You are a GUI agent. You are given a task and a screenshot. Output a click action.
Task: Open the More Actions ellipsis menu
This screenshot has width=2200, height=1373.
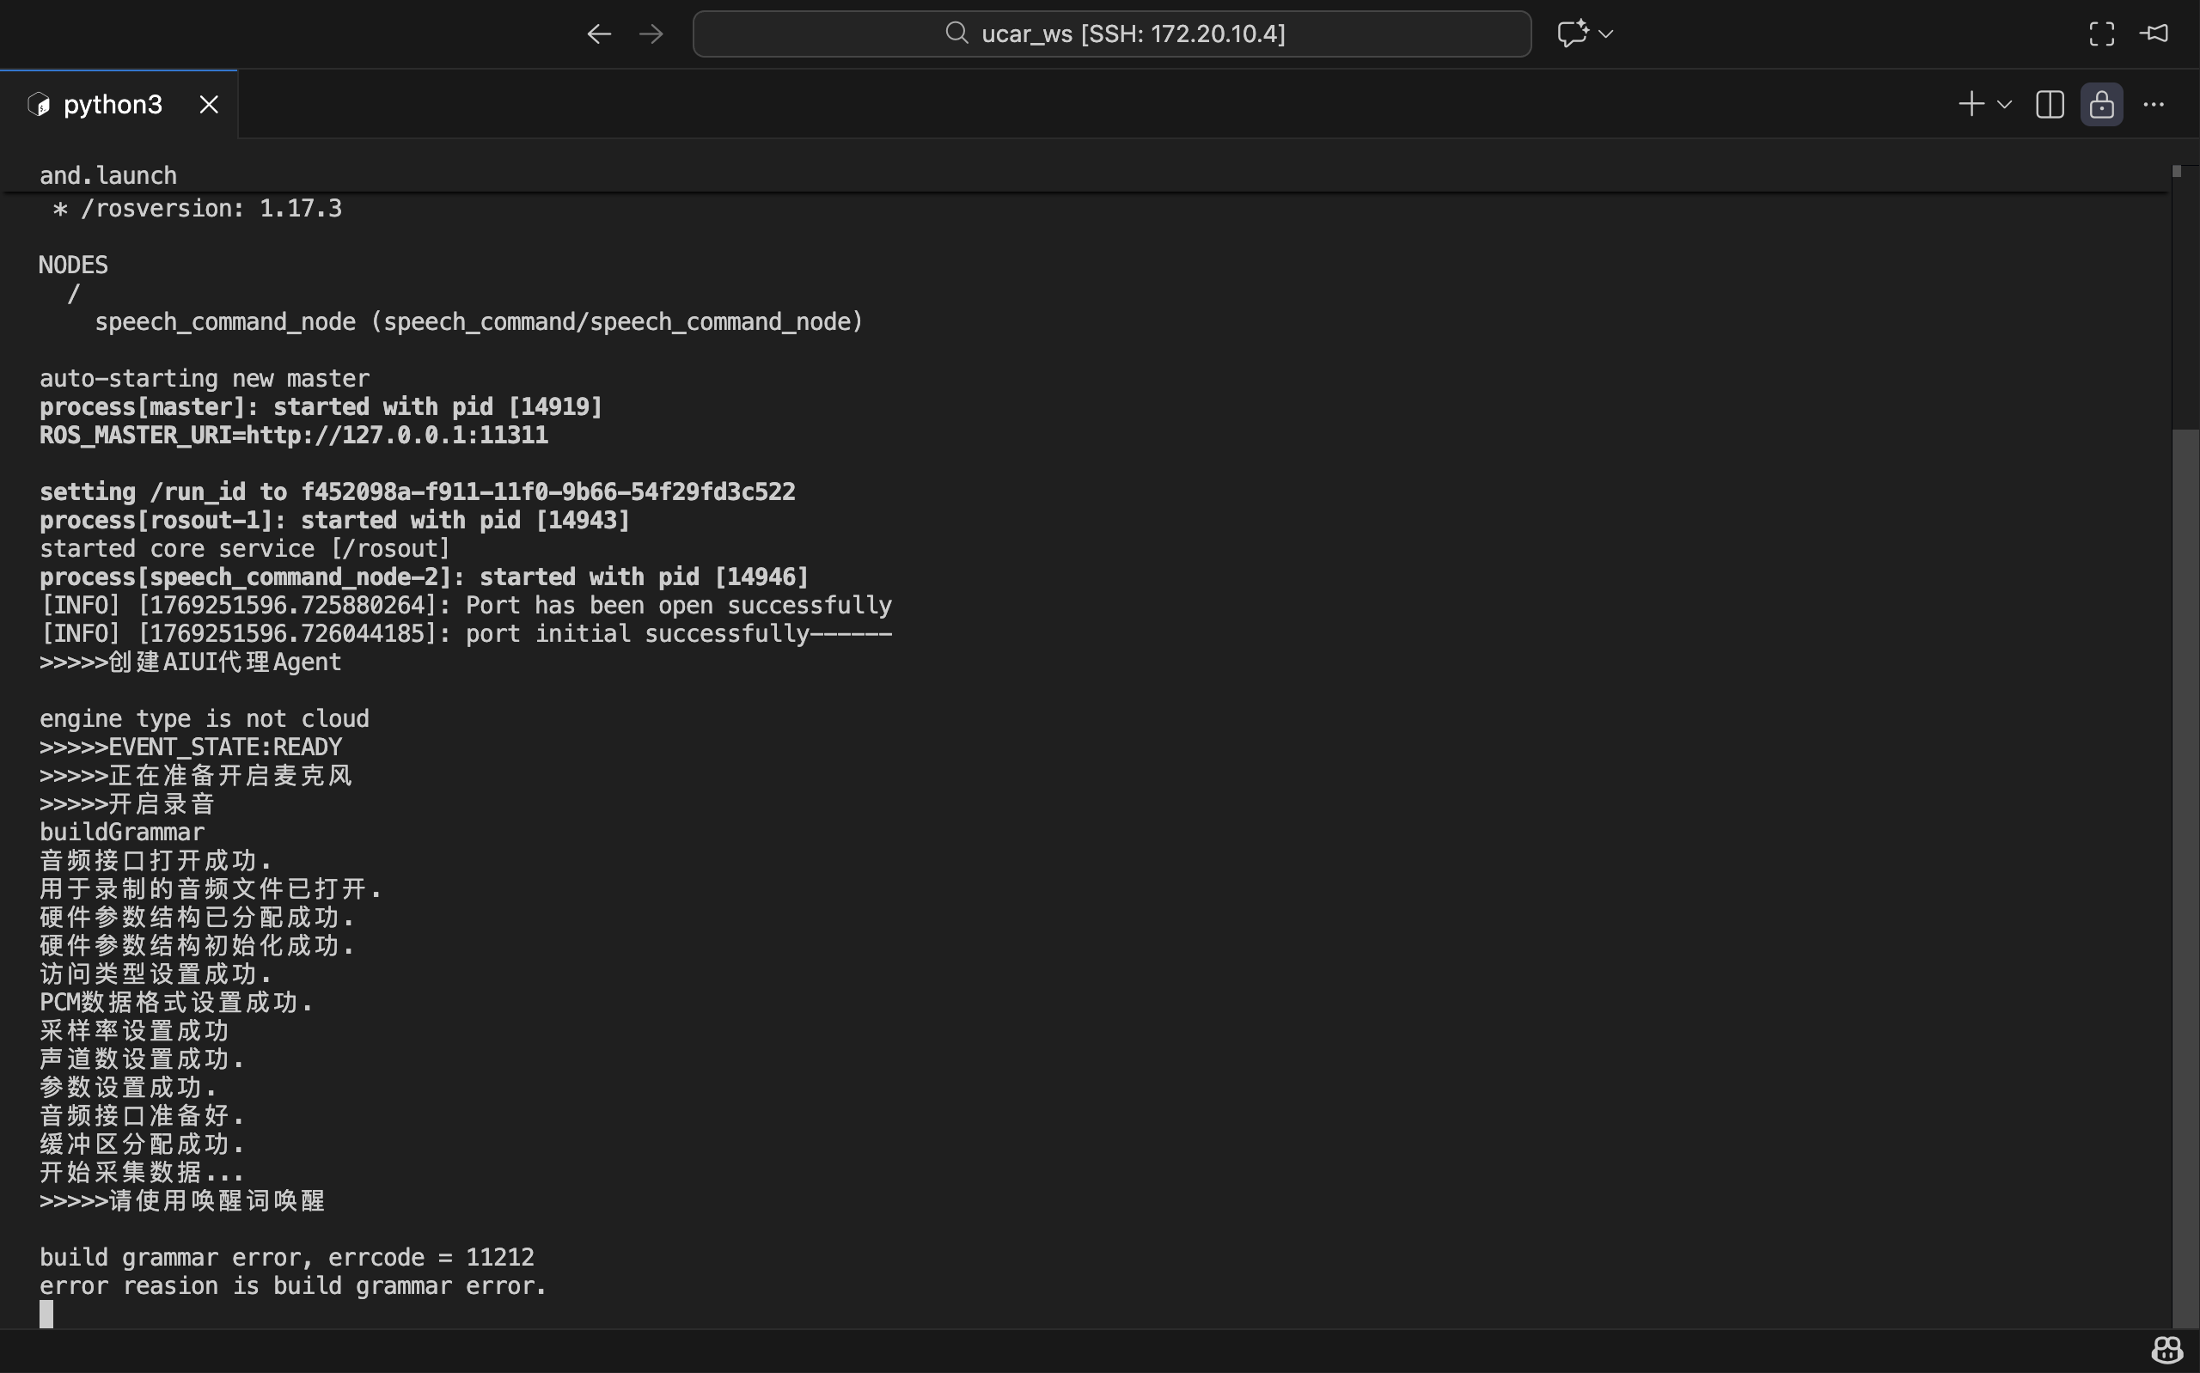point(2154,106)
